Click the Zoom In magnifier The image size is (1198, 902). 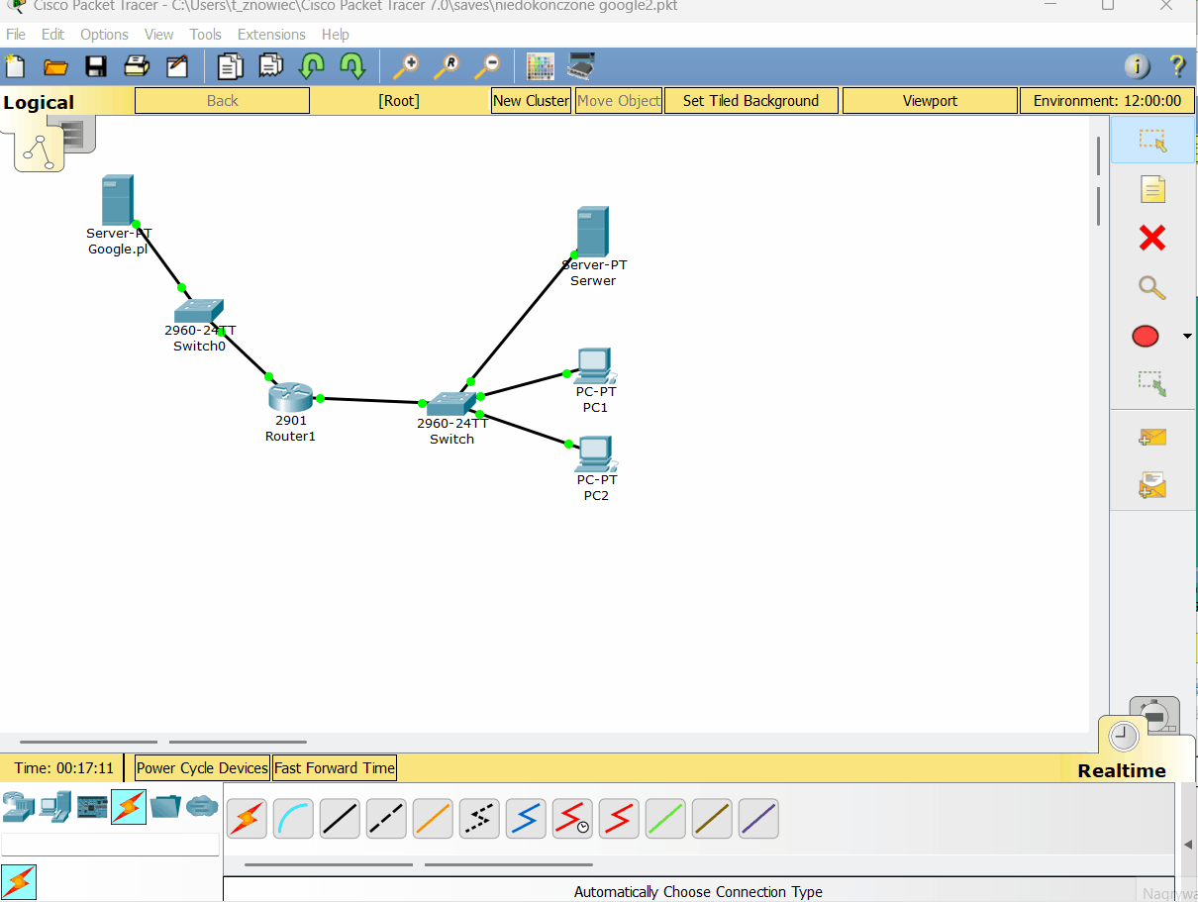pyautogui.click(x=405, y=66)
